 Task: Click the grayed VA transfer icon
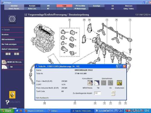pyautogui.click(x=110, y=83)
